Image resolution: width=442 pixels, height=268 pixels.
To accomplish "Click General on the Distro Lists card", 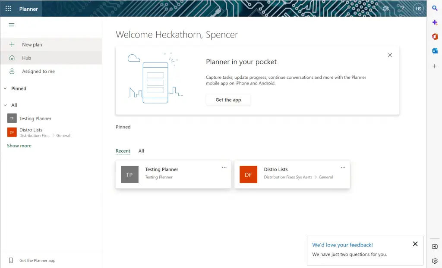I will (326, 177).
